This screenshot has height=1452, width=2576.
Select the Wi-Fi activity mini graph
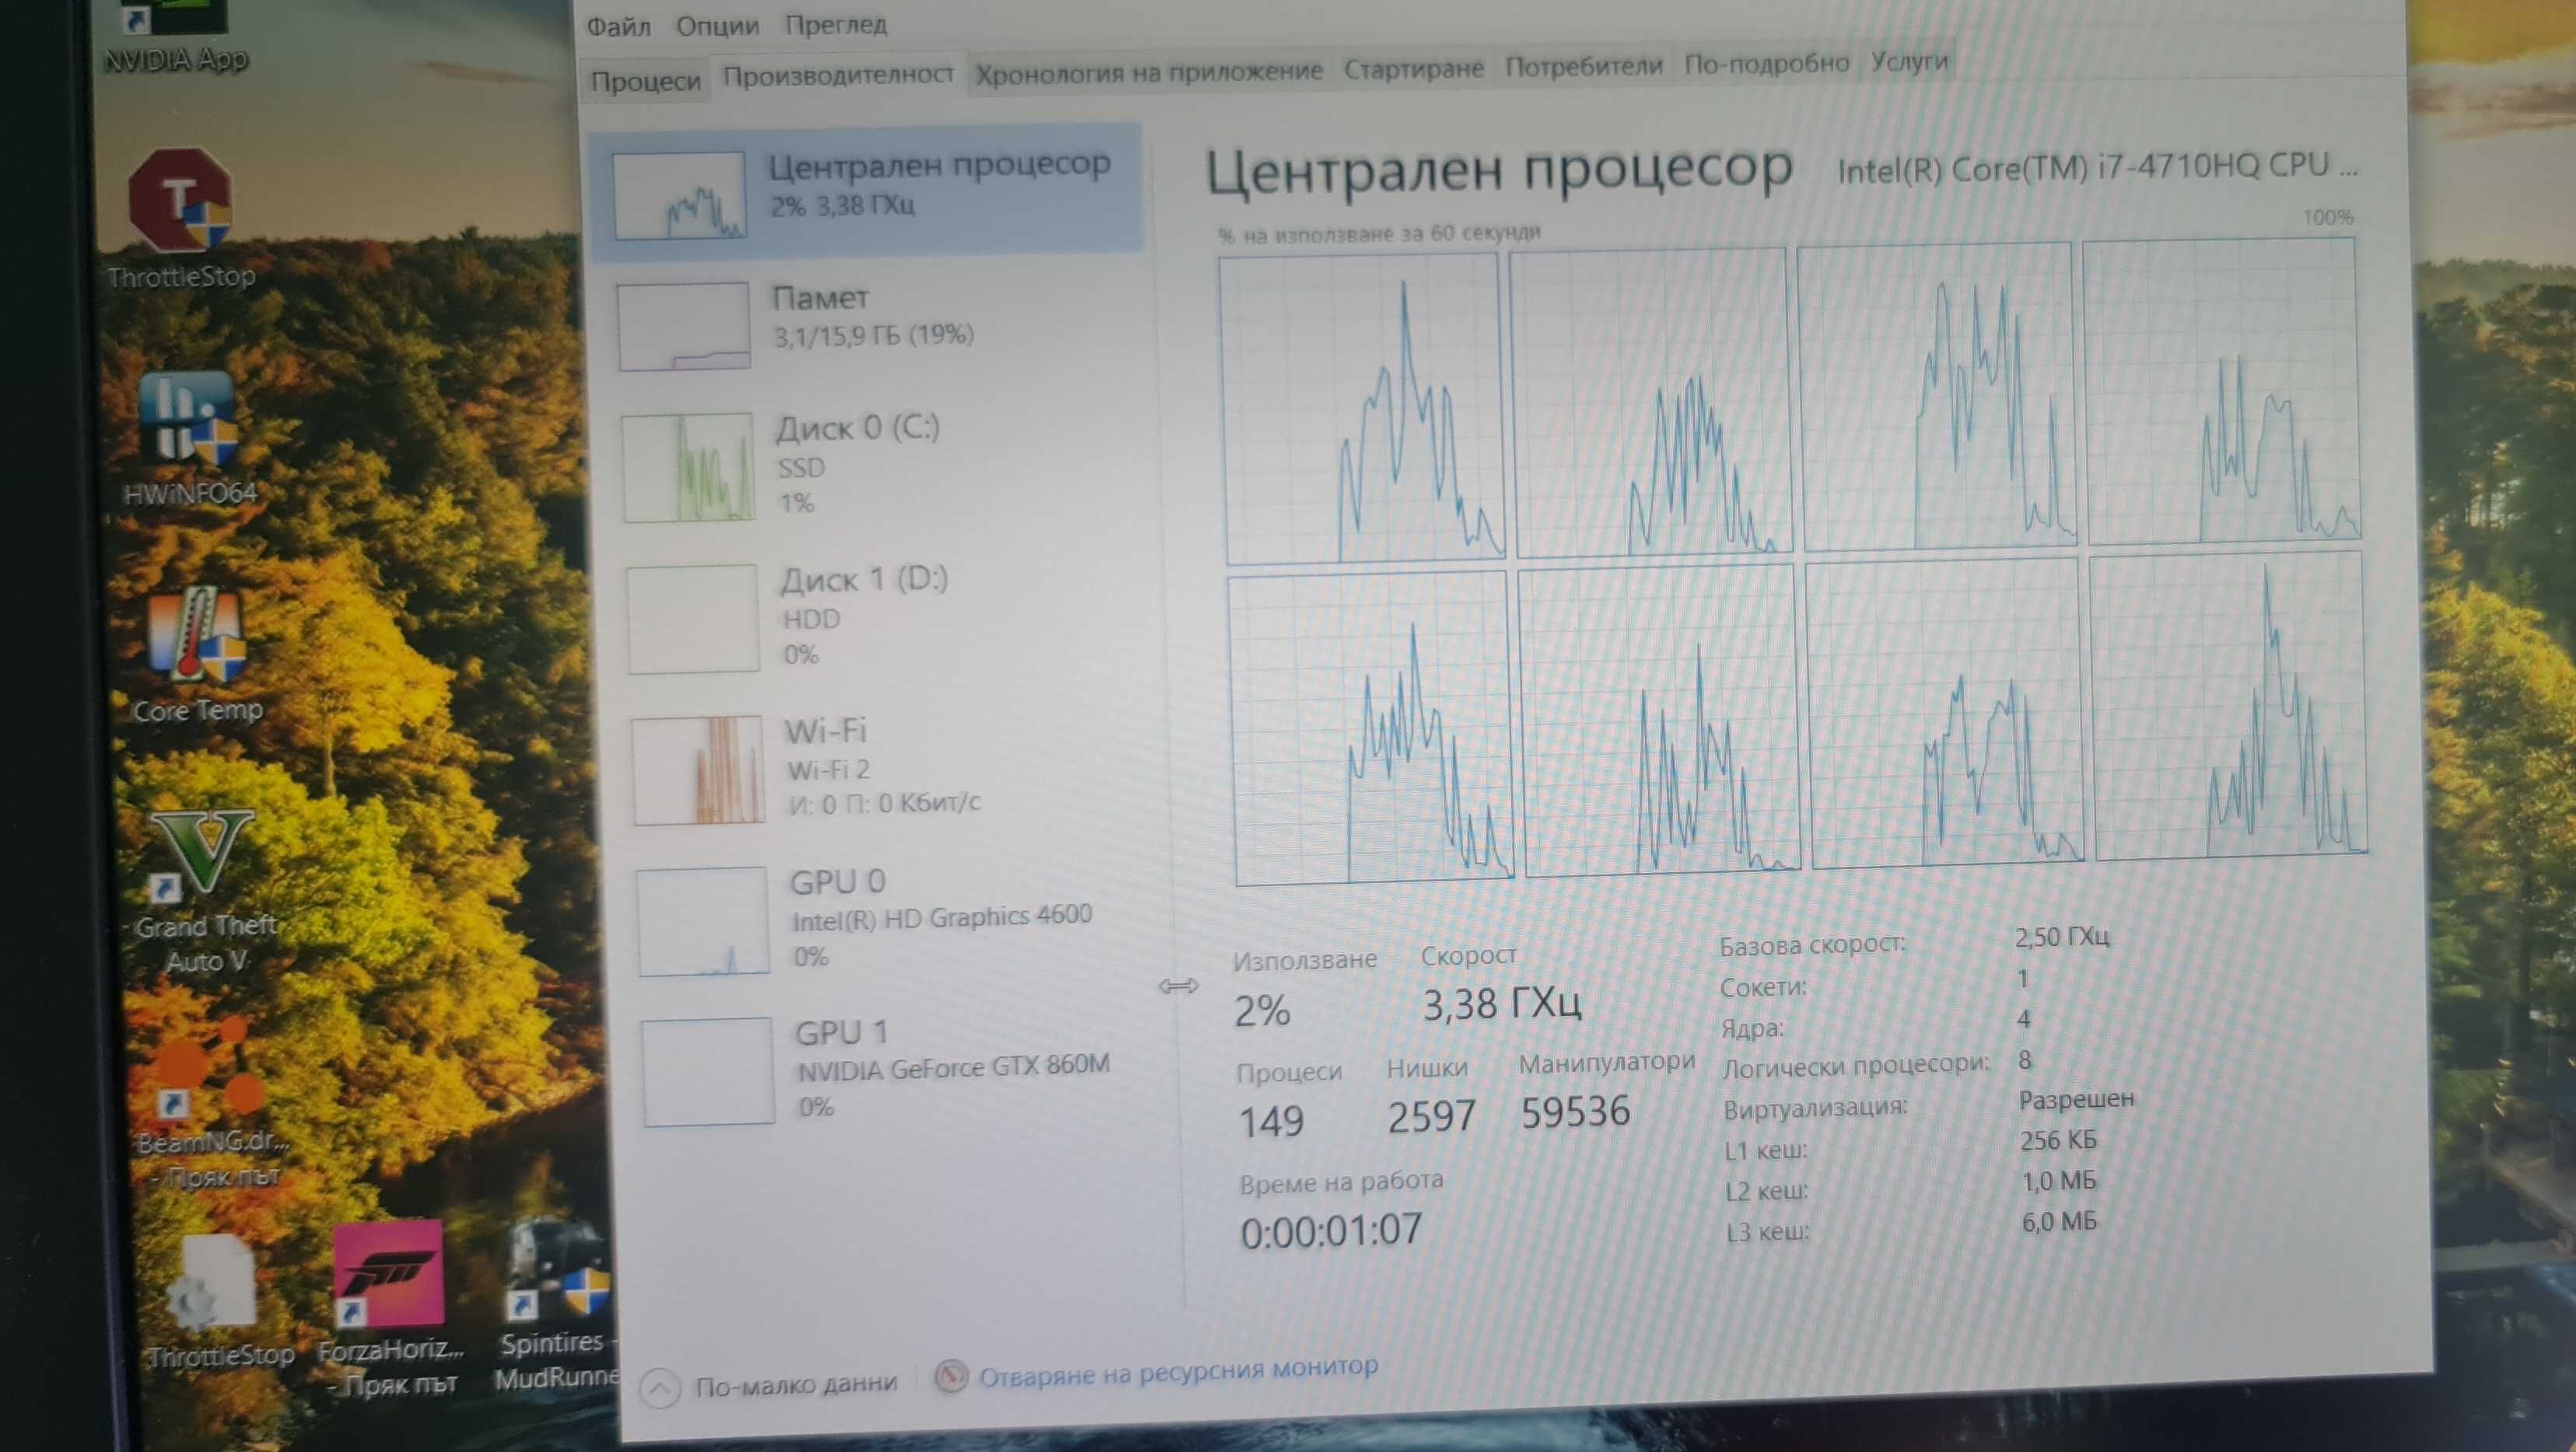pos(698,770)
